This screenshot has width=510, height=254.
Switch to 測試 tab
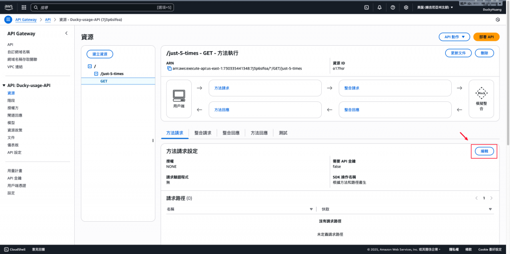coord(283,133)
